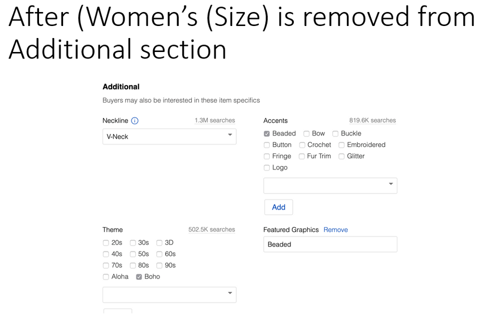The width and height of the screenshot is (500, 318).
Task: Check the Aloha theme checkbox
Action: (x=106, y=277)
